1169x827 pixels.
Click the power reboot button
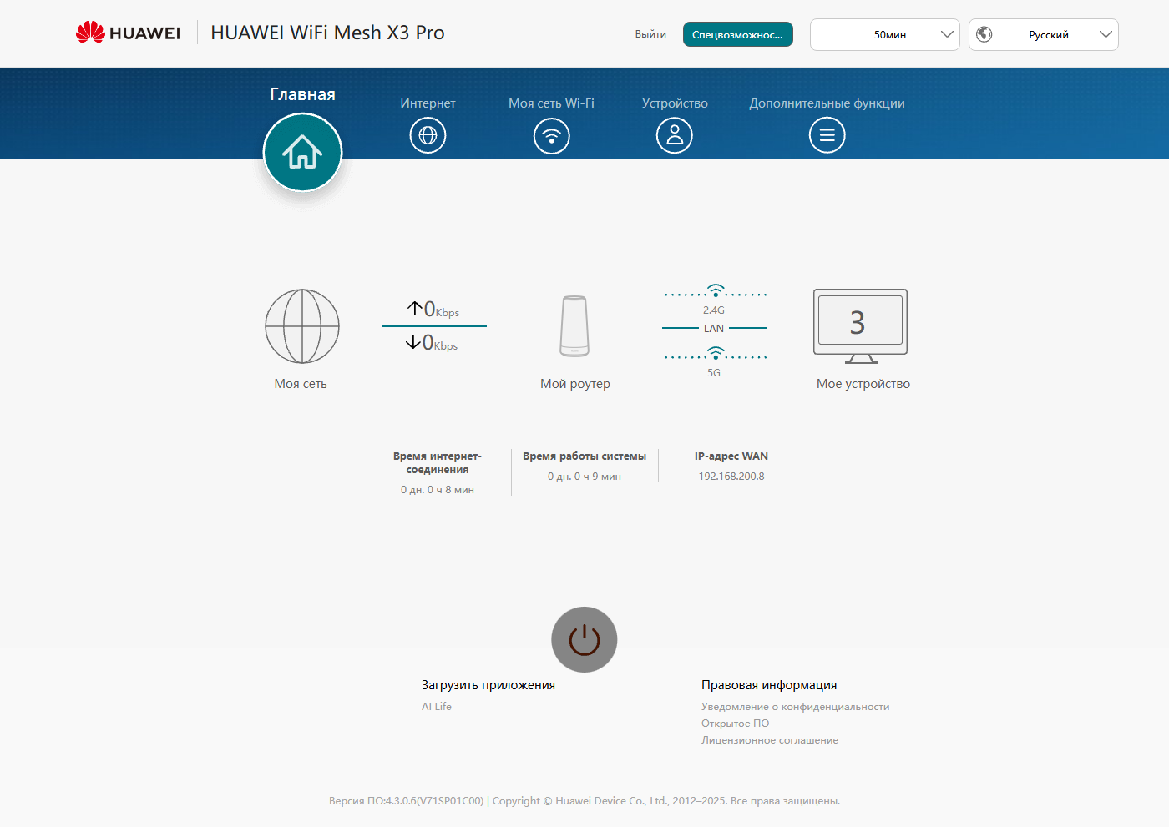click(x=584, y=639)
